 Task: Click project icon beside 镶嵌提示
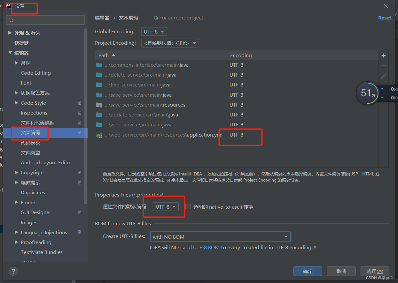point(79,182)
